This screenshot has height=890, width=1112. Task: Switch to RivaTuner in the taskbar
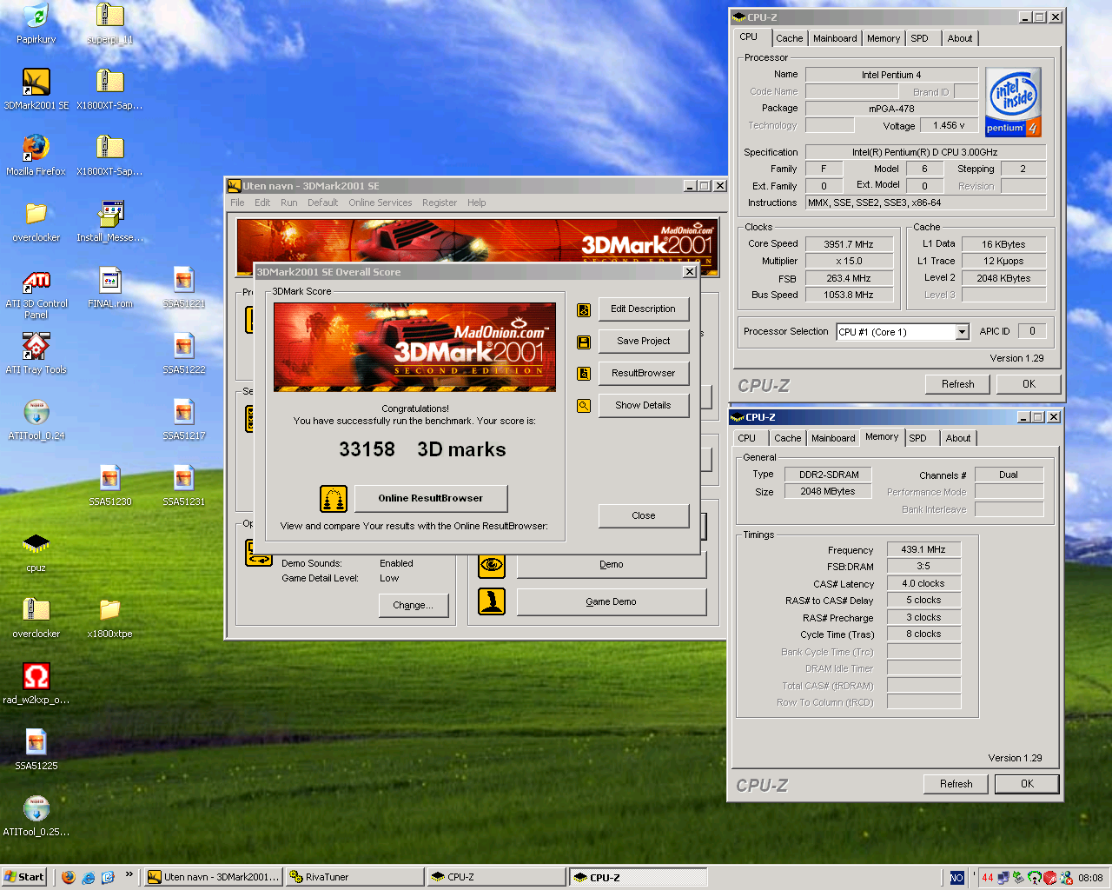click(354, 877)
